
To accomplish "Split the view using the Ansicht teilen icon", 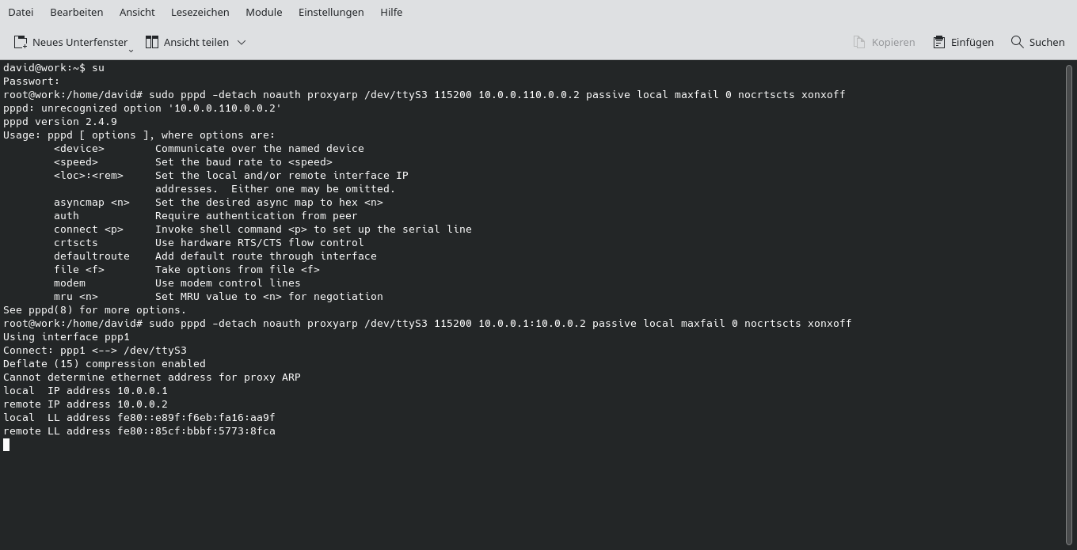I will click(152, 42).
